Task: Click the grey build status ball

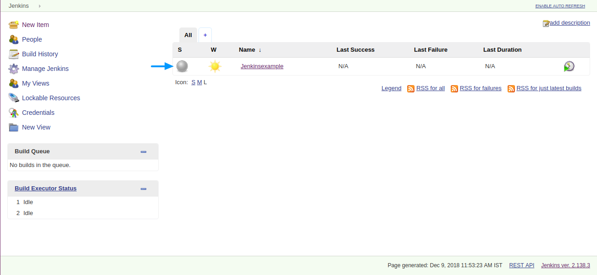Action: pyautogui.click(x=182, y=66)
